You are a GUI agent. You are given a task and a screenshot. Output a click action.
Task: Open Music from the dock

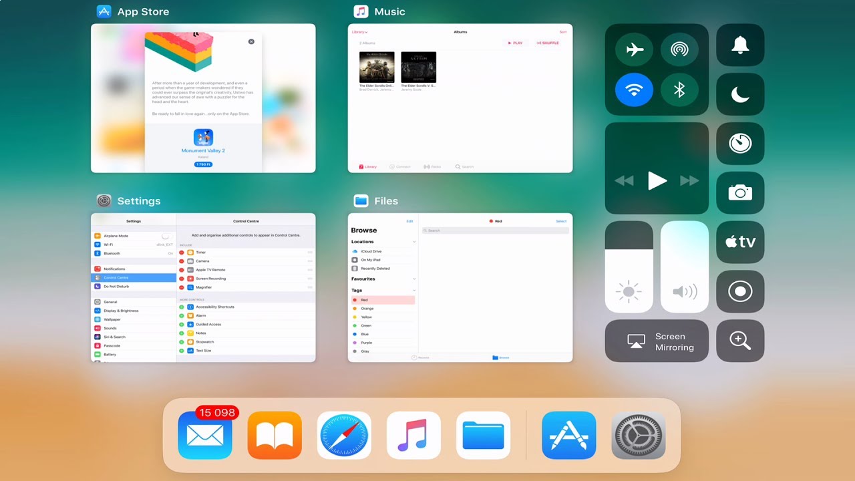413,436
